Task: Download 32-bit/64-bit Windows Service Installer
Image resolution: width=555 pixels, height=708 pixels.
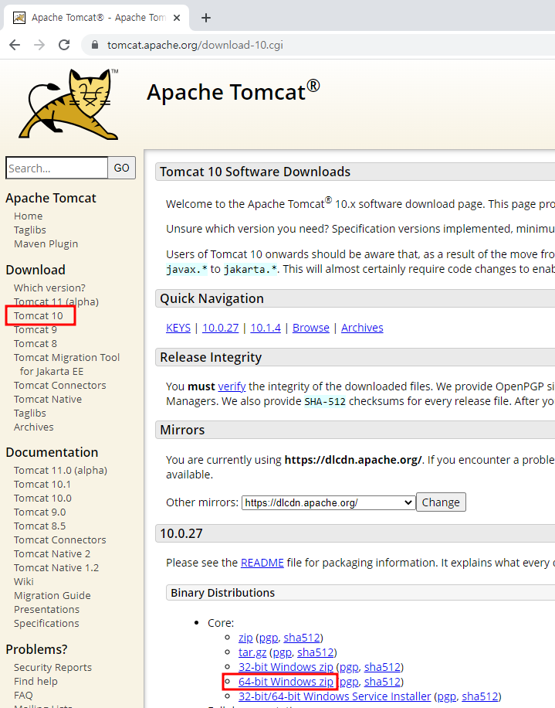Action: (x=334, y=696)
